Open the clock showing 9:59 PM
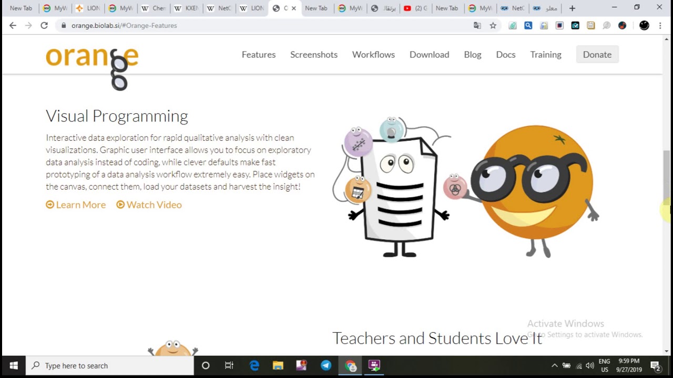This screenshot has height=378, width=673. pyautogui.click(x=628, y=365)
